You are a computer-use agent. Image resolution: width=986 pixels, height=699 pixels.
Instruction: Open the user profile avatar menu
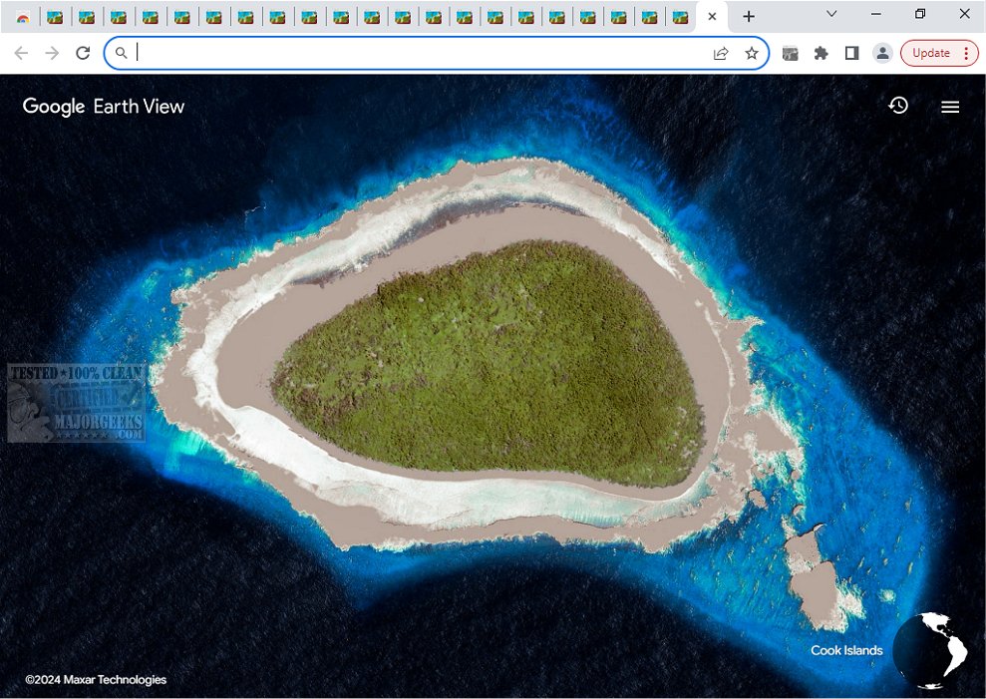coord(883,54)
